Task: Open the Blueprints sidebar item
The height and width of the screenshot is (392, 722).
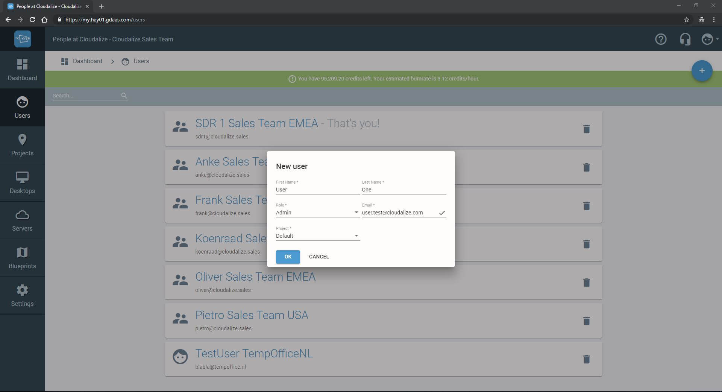Action: [x=22, y=258]
